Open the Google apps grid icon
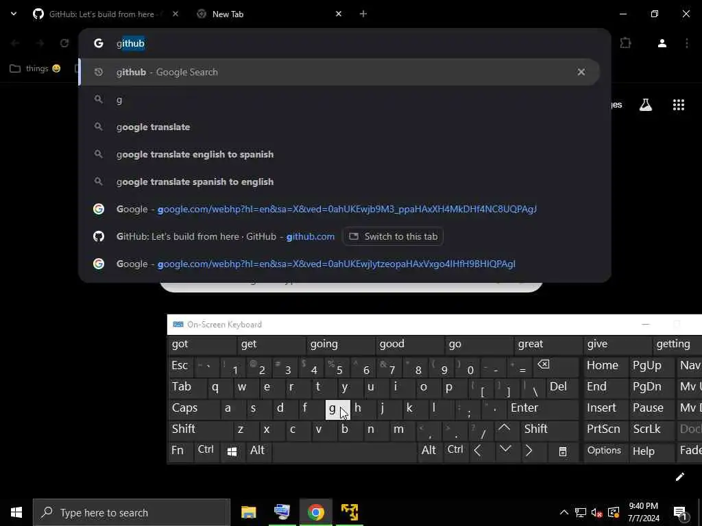Screen dimensions: 702x526 click(679, 105)
